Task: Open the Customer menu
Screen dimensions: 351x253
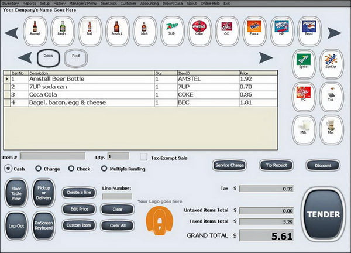Action: [x=128, y=4]
